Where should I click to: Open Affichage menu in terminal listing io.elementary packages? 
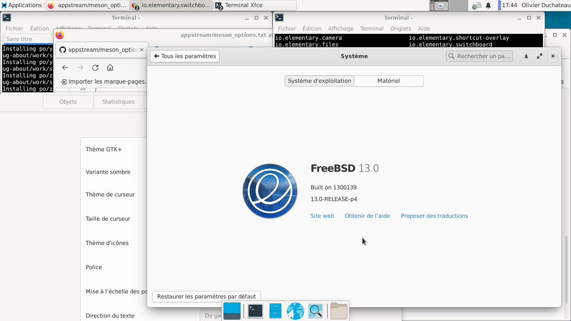341,29
